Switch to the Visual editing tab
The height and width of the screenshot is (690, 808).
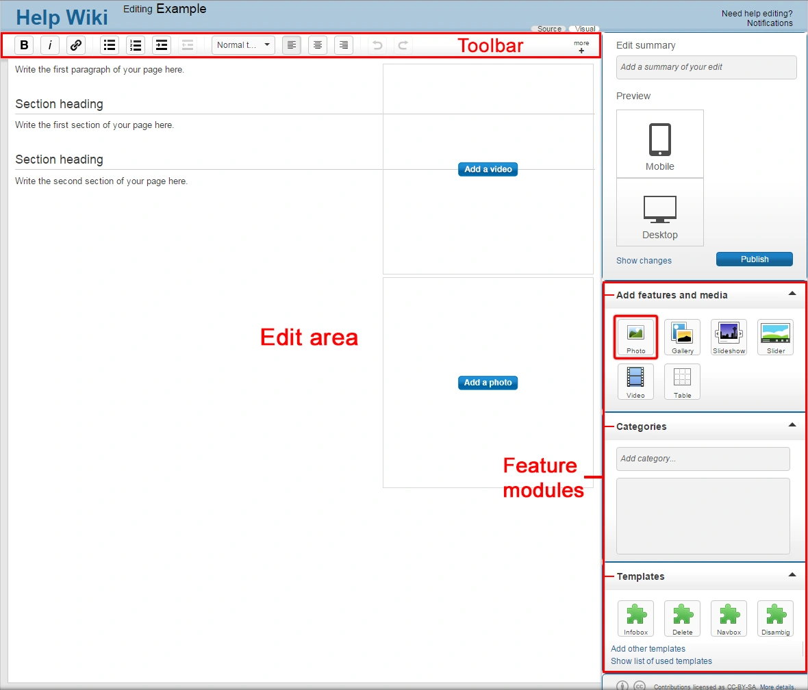click(584, 29)
